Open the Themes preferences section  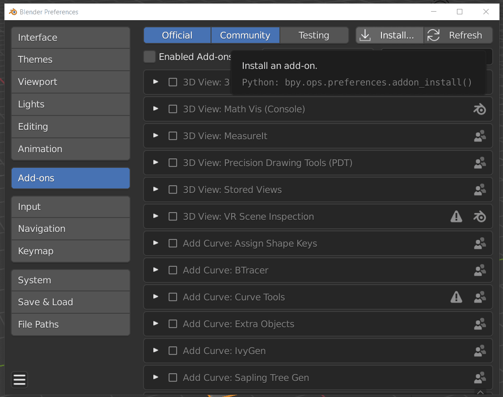pos(70,60)
